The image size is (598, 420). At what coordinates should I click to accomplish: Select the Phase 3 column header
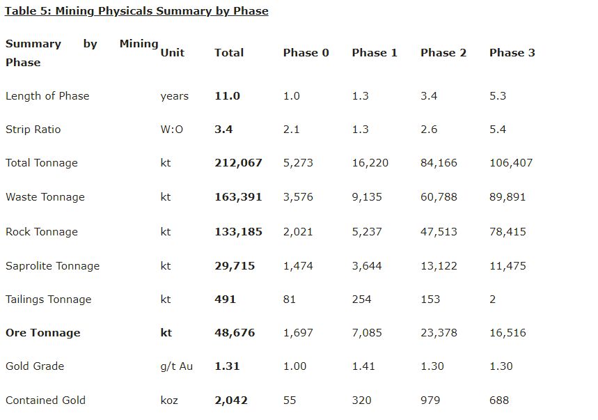(512, 52)
